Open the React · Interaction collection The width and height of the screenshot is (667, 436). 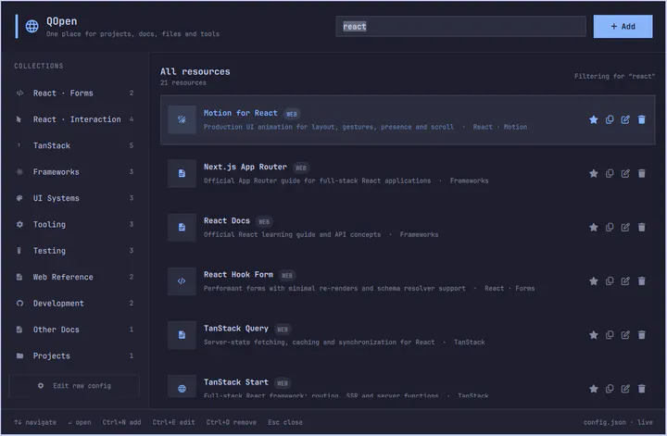pyautogui.click(x=74, y=119)
